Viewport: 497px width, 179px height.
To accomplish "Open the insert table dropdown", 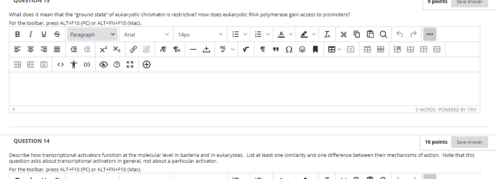I will pyautogui.click(x=334, y=49).
